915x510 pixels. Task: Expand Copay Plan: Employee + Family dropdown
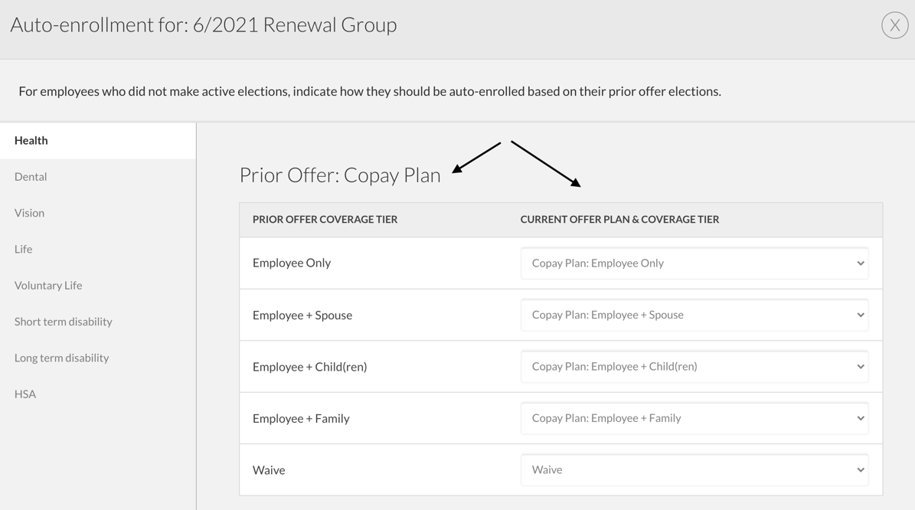coord(694,418)
